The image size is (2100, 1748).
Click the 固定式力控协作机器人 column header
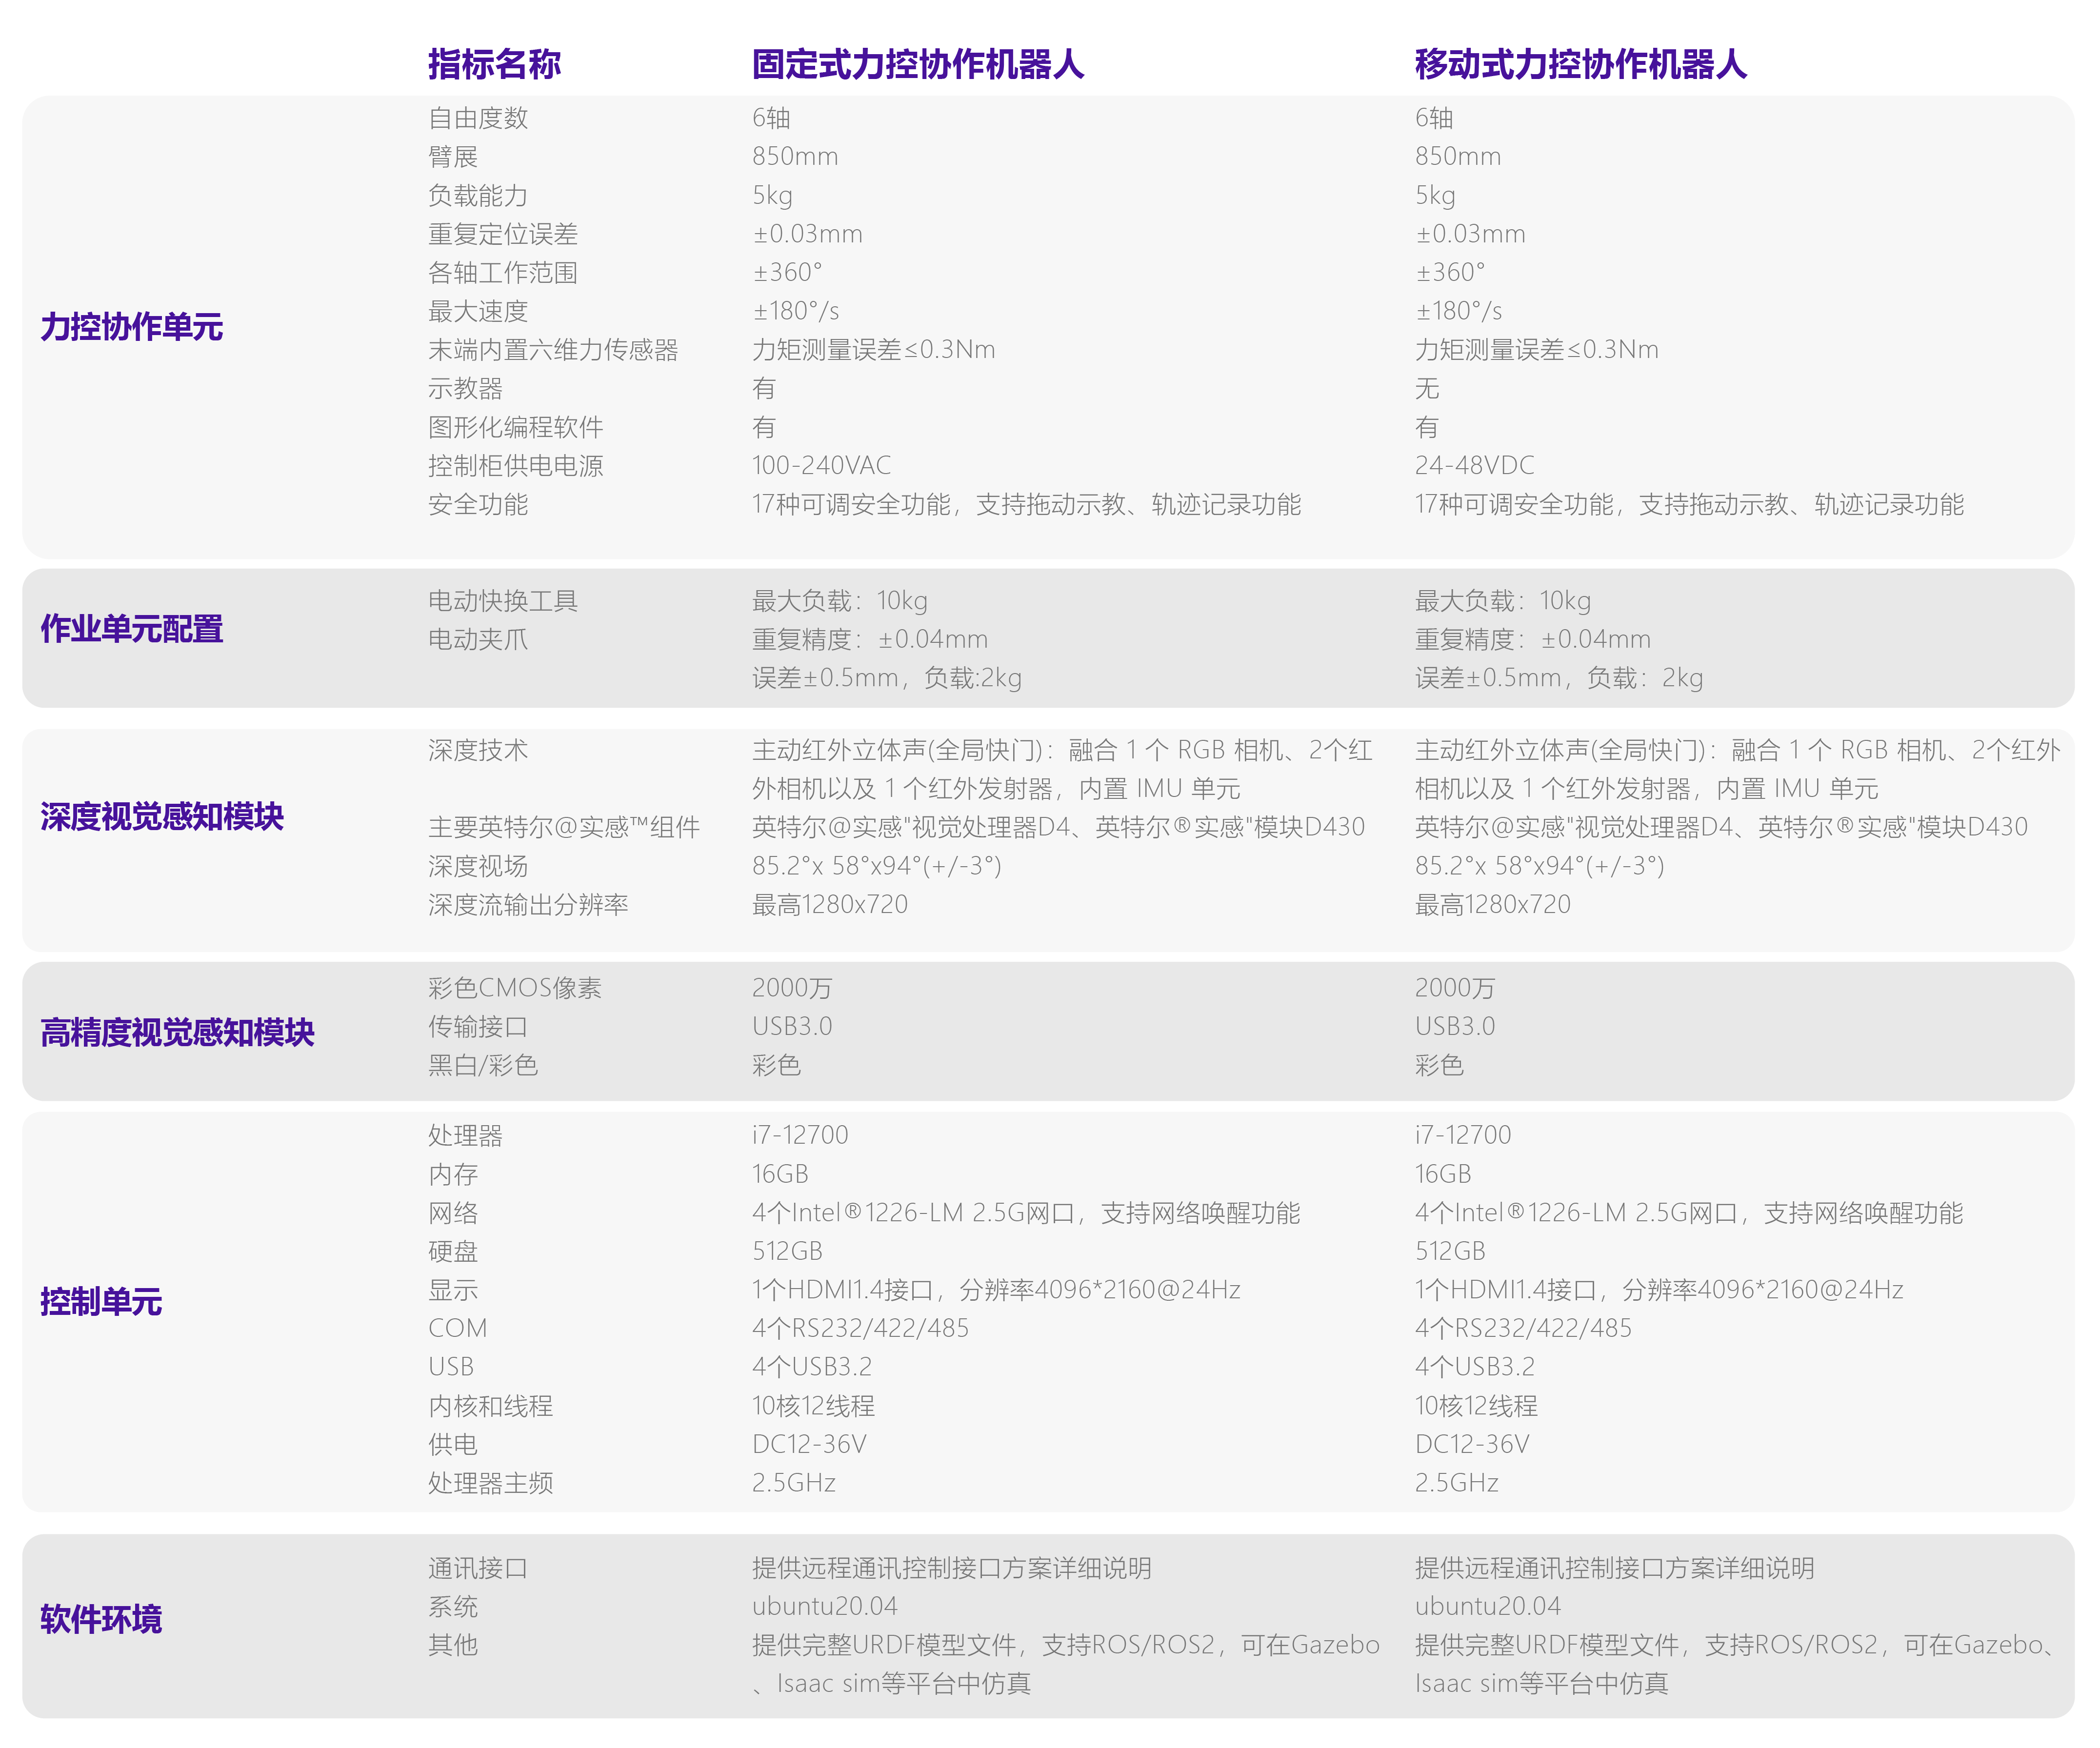tap(917, 64)
